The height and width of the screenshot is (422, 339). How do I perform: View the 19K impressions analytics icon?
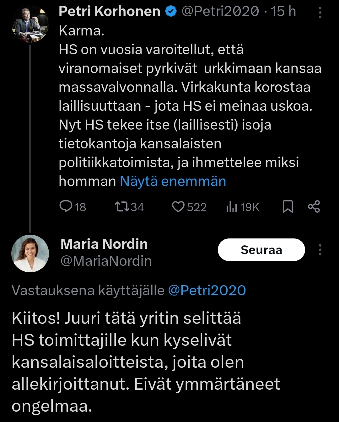coord(232,207)
